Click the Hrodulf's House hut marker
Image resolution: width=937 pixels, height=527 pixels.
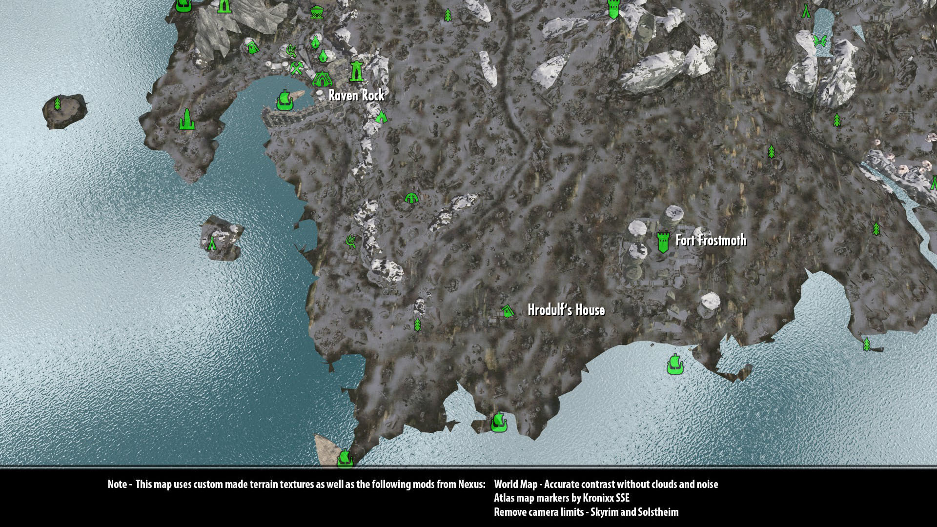click(508, 311)
